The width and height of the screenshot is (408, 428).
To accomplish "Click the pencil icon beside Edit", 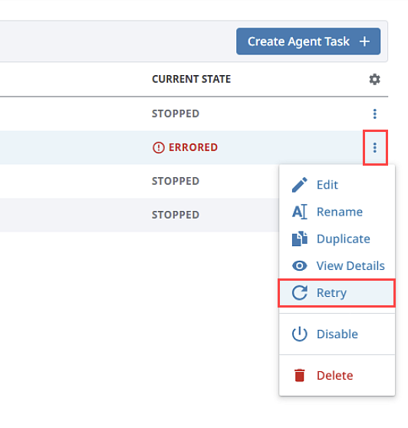I will [x=299, y=185].
